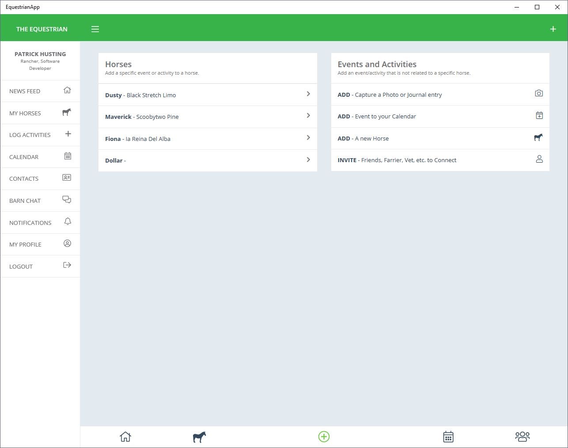The height and width of the screenshot is (448, 568).
Task: Open home from the bottom navigation bar
Action: point(125,437)
